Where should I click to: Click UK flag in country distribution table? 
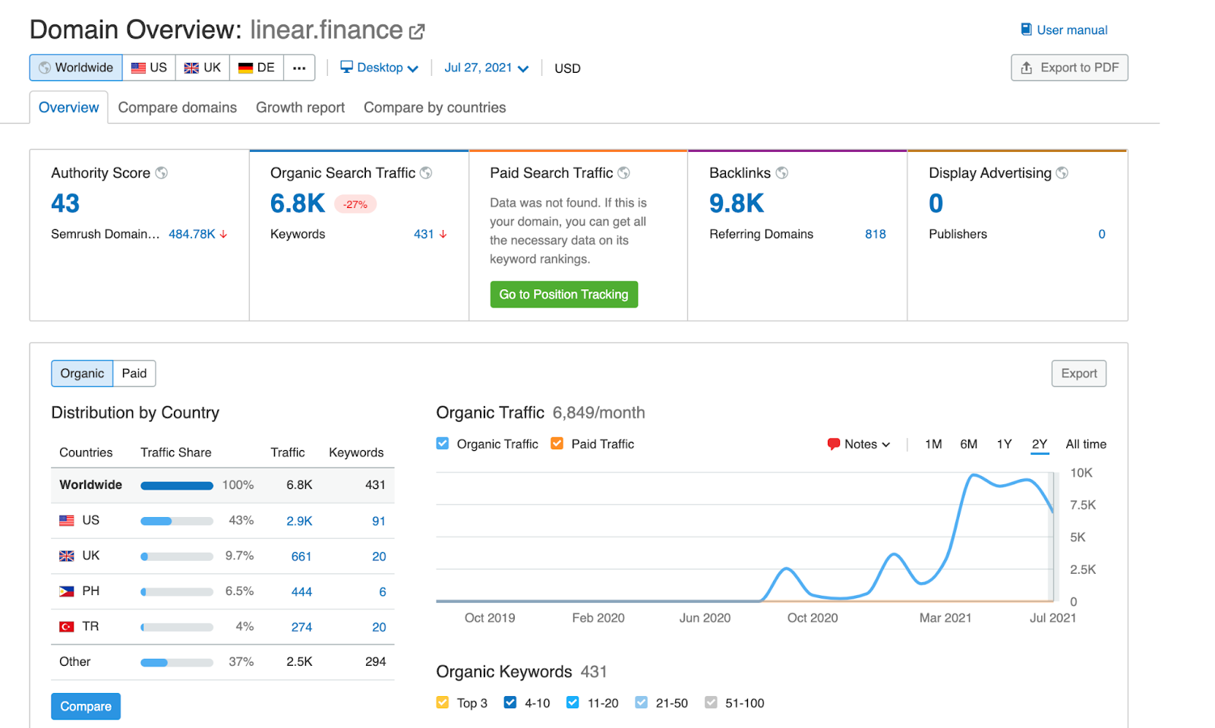(x=67, y=556)
